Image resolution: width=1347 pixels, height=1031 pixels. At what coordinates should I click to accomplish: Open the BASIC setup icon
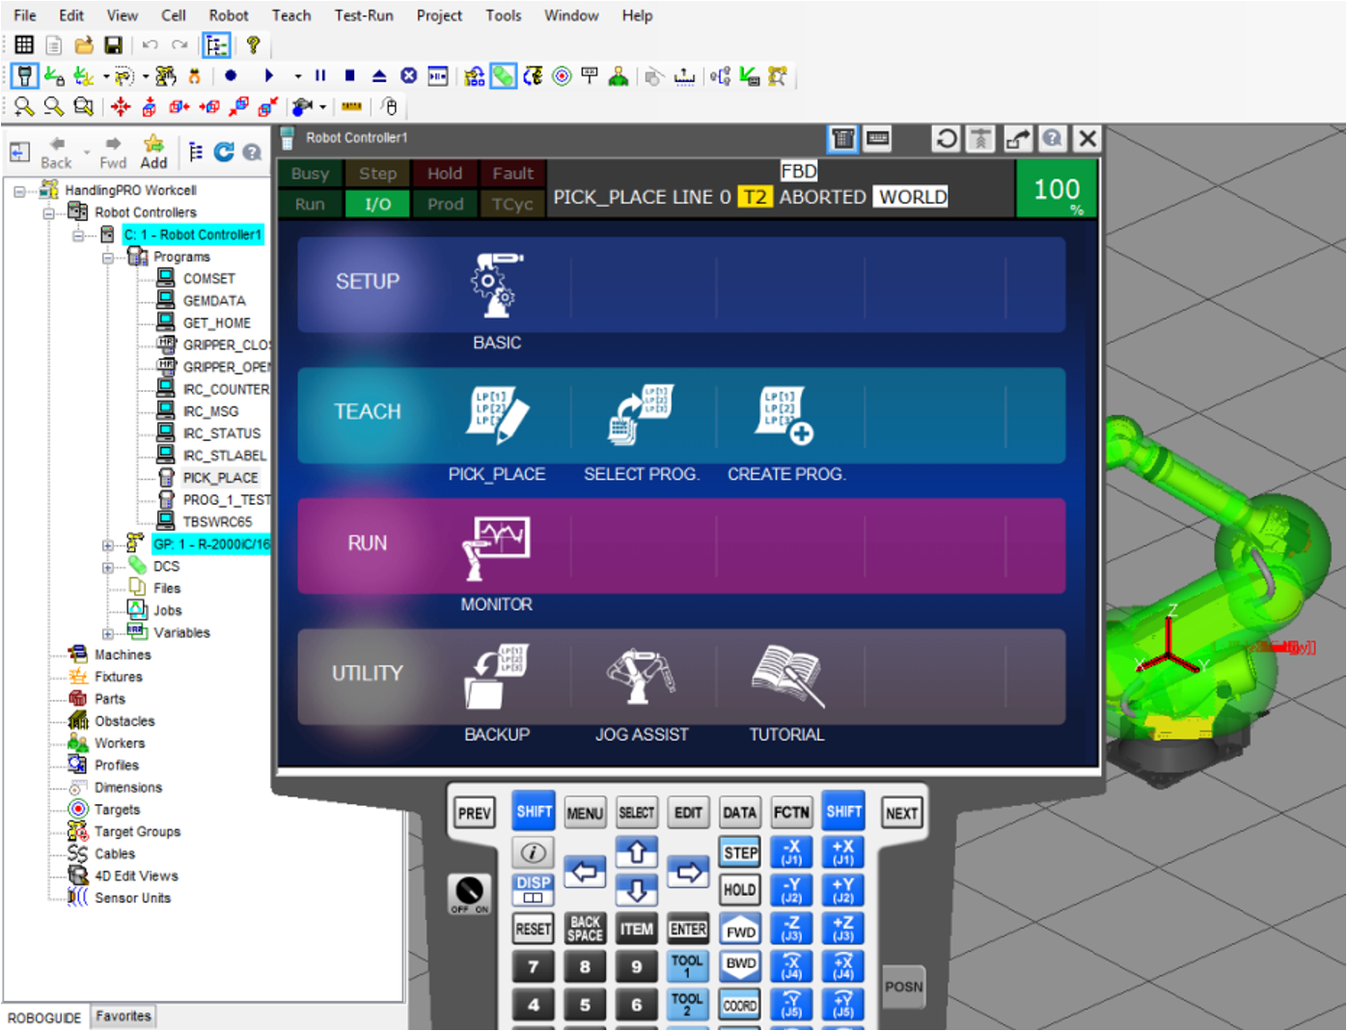pos(497,285)
